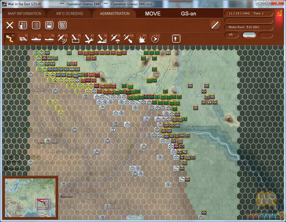
Task: Toggle the GS-on ground support setting
Action: [x=188, y=13]
